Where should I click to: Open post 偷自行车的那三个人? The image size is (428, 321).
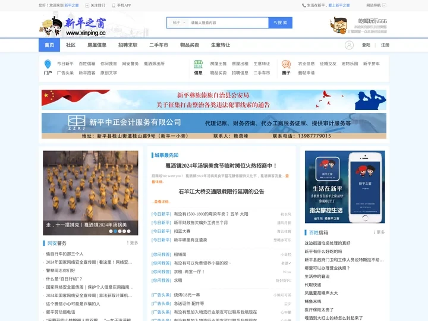[x=65, y=254]
